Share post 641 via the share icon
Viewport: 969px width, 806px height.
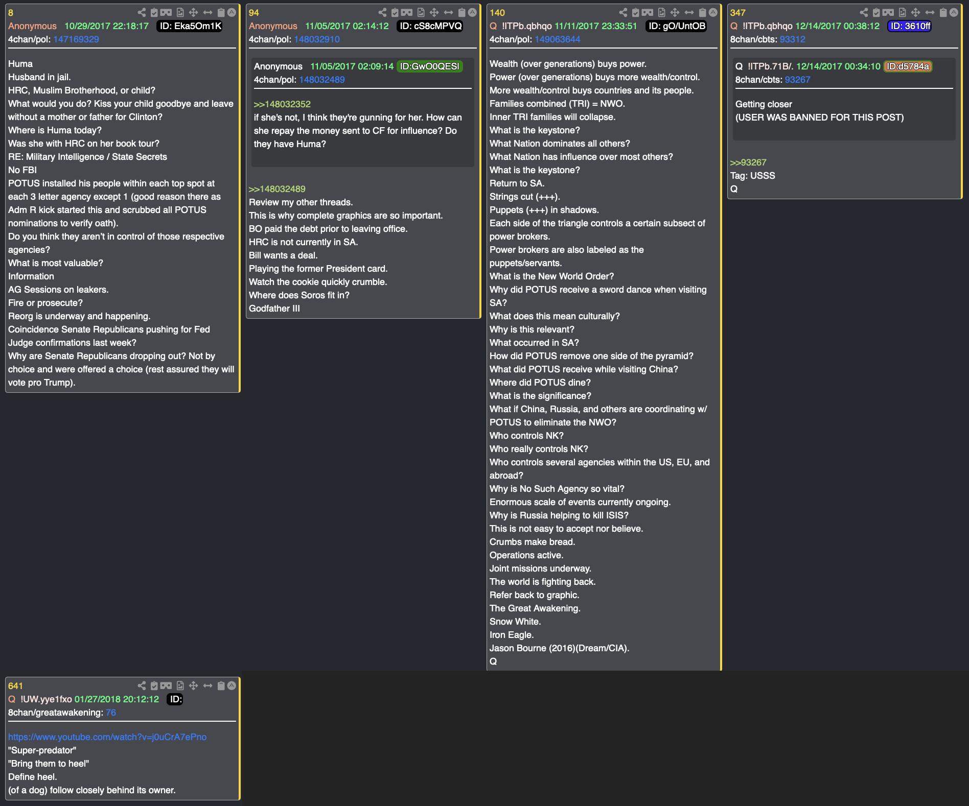click(x=142, y=685)
